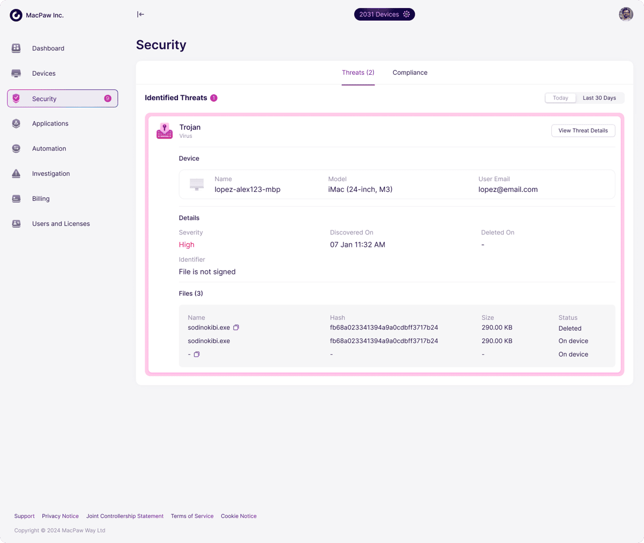
Task: Click second sodinokibi.exe file name
Action: click(209, 341)
